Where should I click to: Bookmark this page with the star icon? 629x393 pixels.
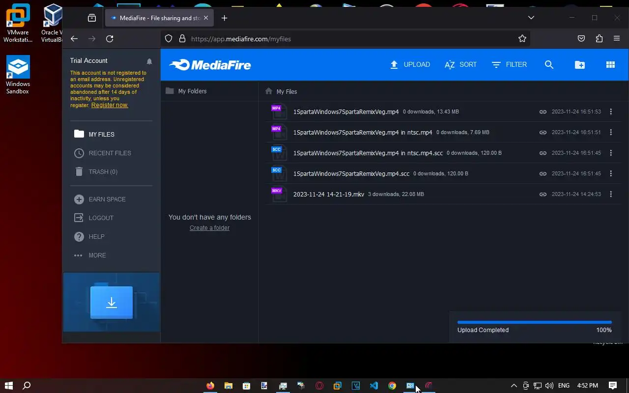point(522,39)
